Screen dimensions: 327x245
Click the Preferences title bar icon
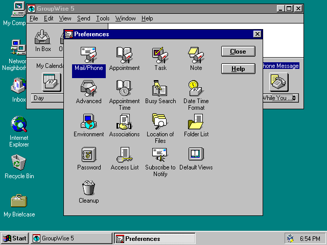tap(69, 34)
